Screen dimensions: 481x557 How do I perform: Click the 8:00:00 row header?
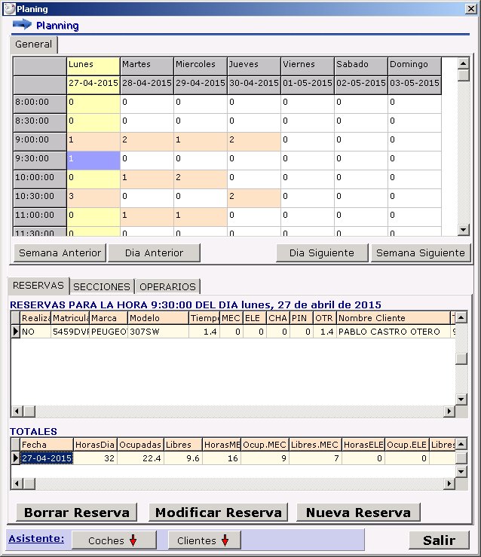40,104
